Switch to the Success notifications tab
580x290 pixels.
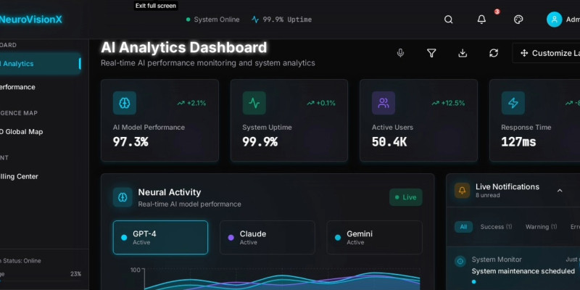coord(496,227)
